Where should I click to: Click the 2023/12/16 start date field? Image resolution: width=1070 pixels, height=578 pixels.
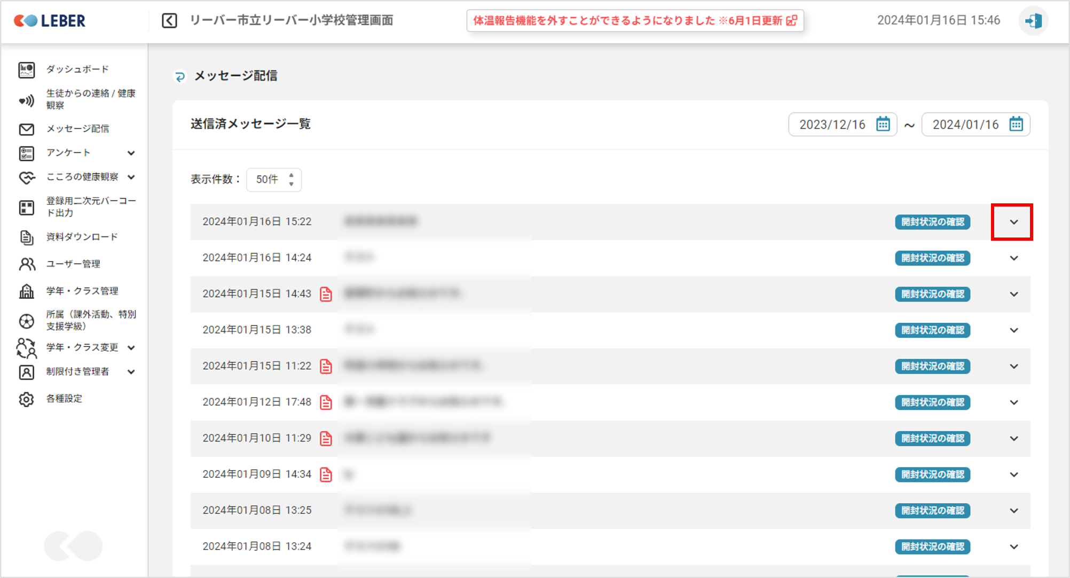pos(832,124)
